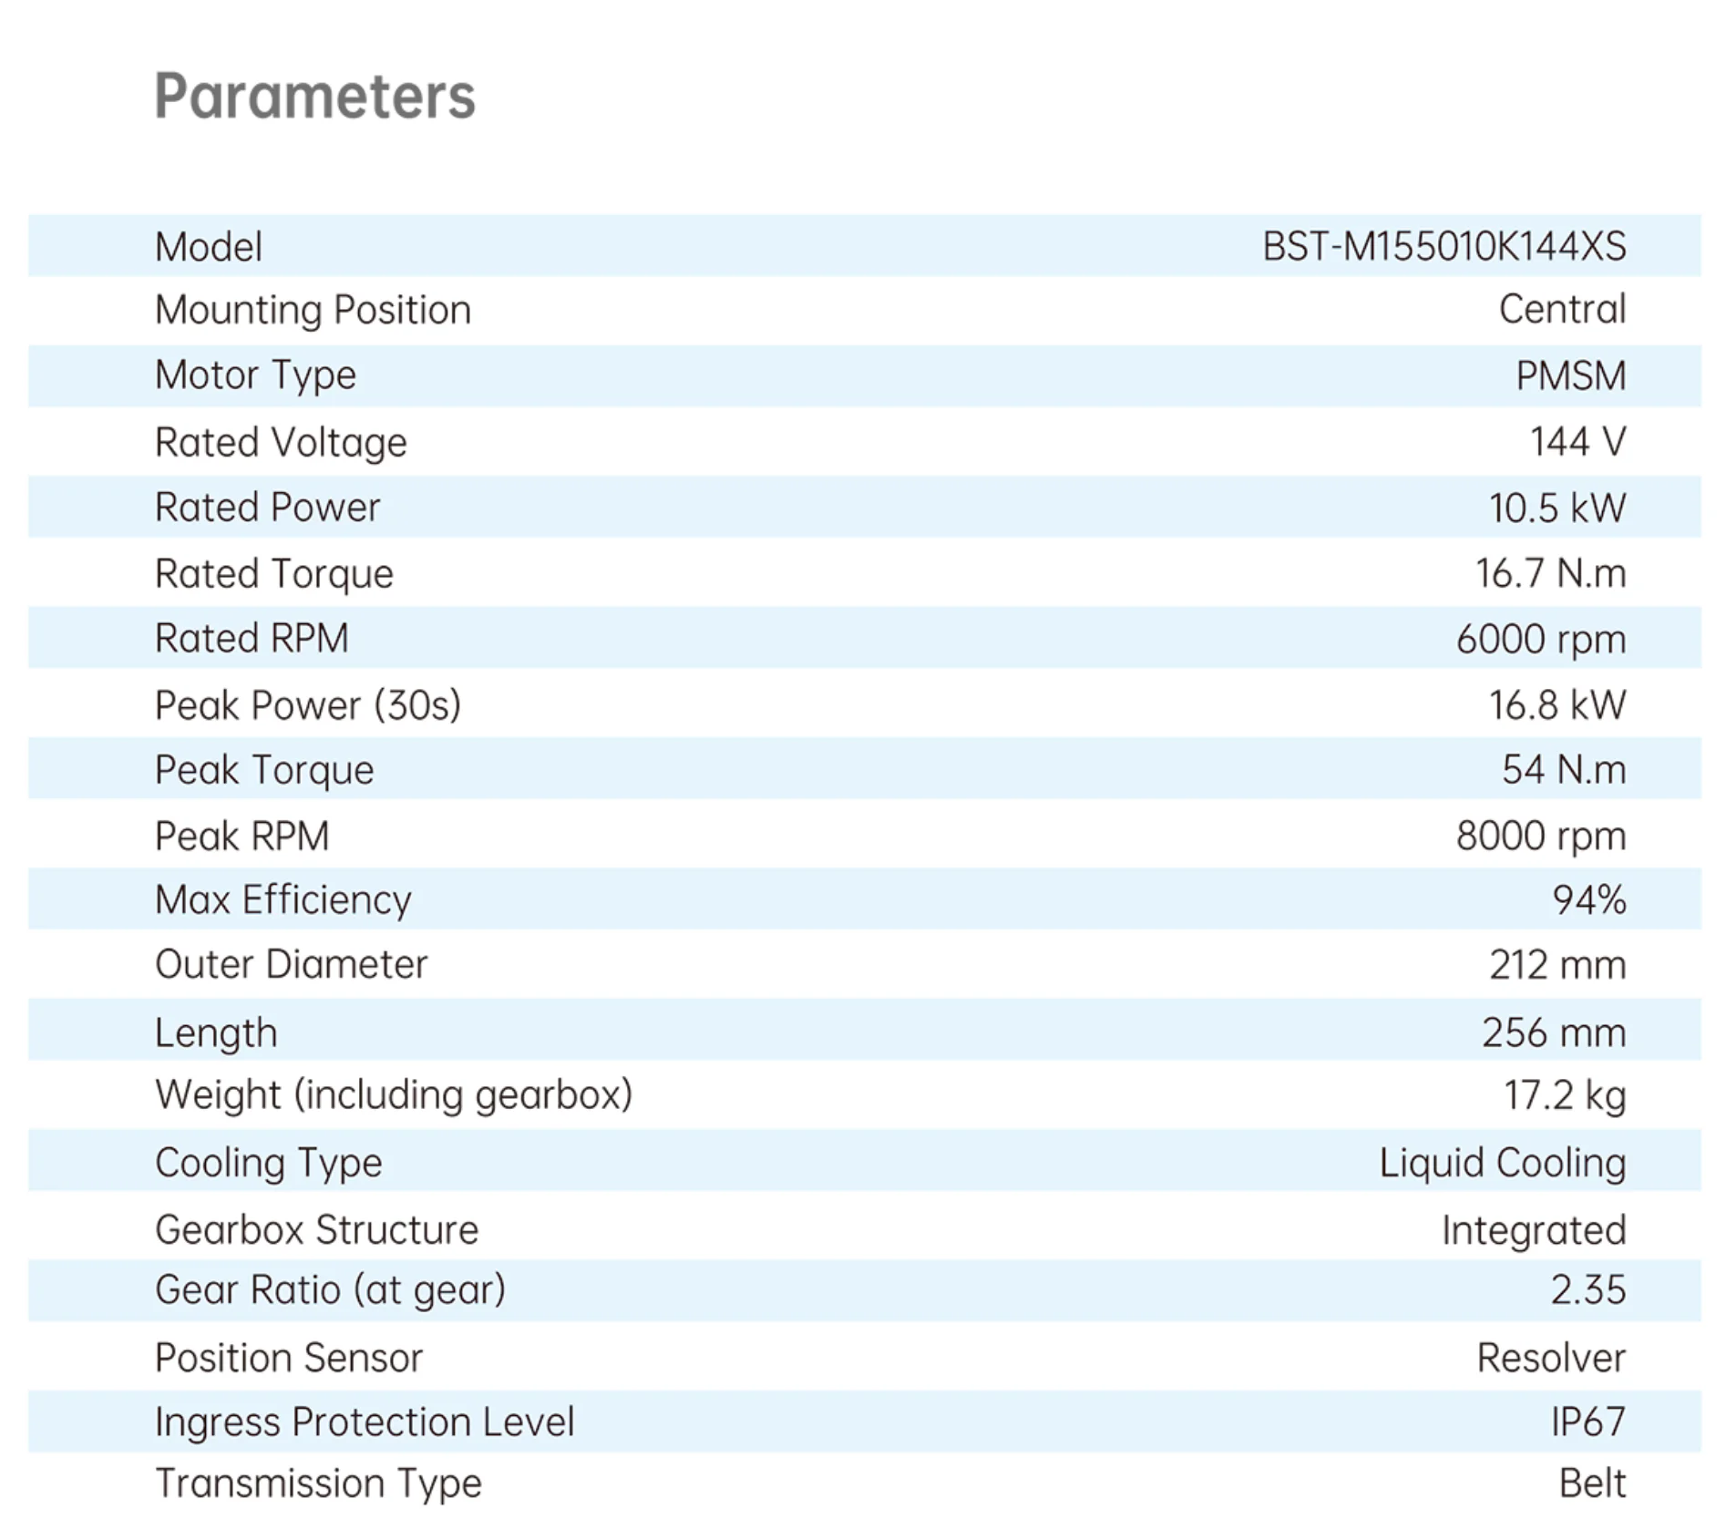Select the 16.7 N.m rated torque value
This screenshot has height=1540, width=1736.
click(1550, 573)
